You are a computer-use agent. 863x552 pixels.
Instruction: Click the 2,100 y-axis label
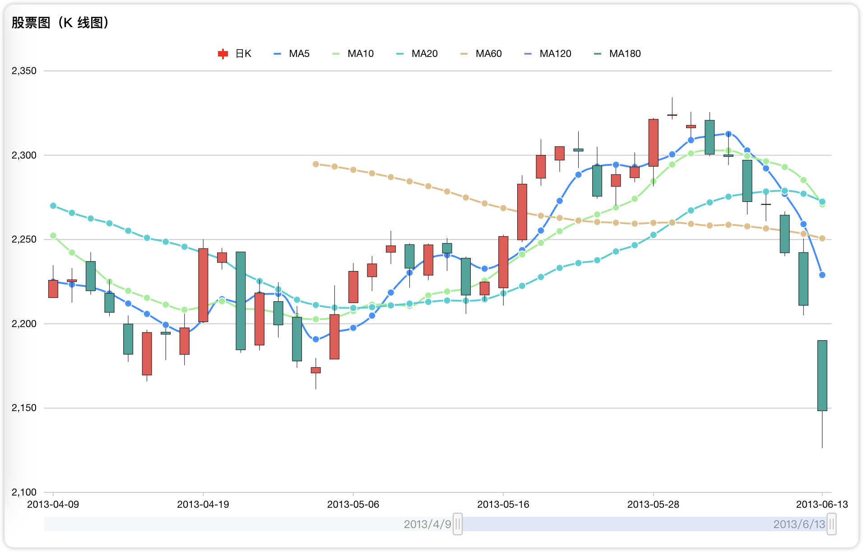pyautogui.click(x=24, y=492)
